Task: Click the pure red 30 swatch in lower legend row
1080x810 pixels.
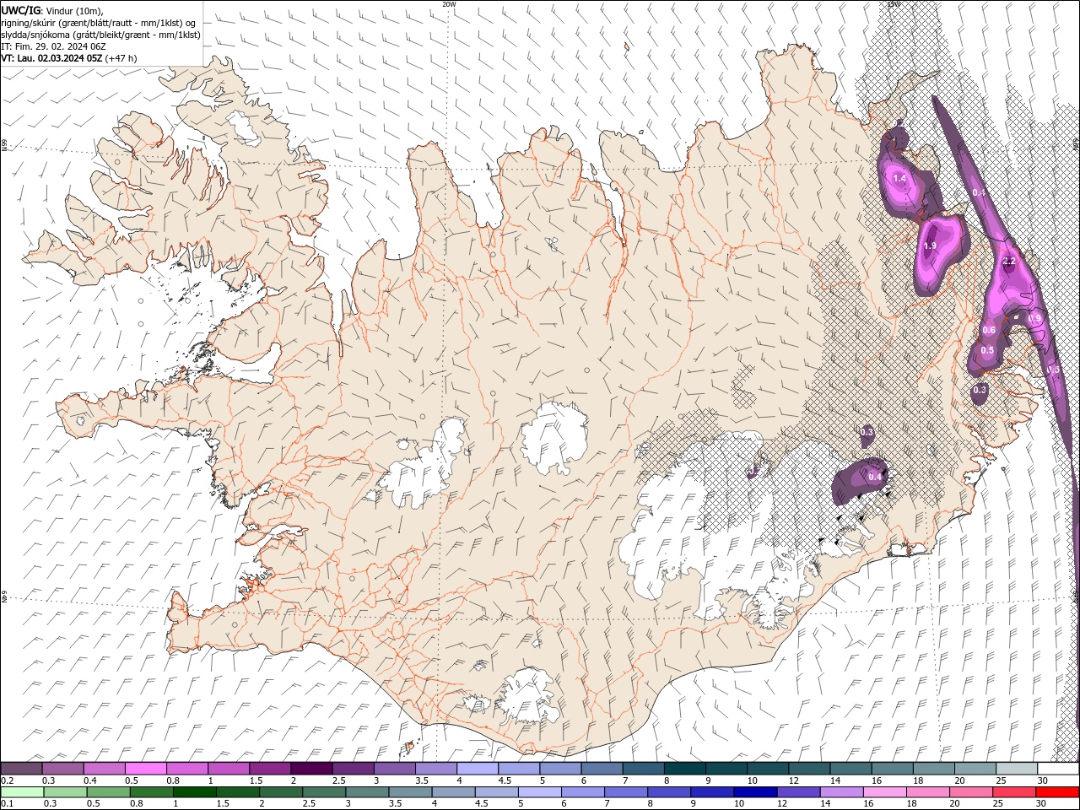Action: (1058, 792)
